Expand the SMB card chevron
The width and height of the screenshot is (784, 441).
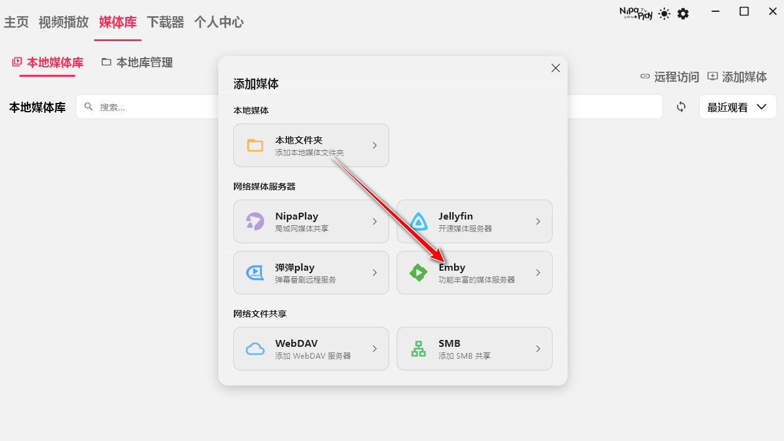coord(538,349)
